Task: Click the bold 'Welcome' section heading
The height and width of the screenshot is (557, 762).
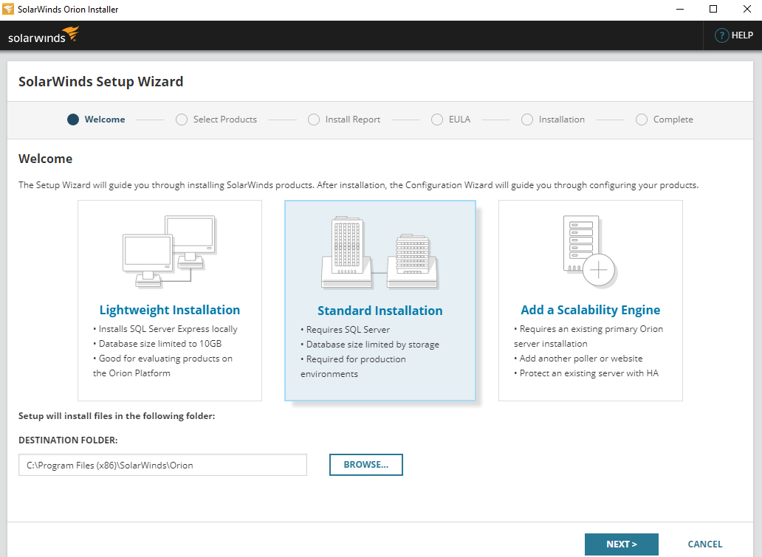Action: coord(45,159)
